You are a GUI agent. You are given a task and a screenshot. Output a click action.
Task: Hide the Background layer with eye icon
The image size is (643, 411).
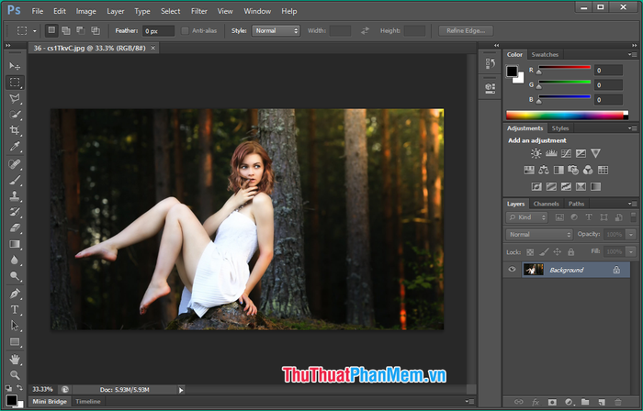(513, 270)
